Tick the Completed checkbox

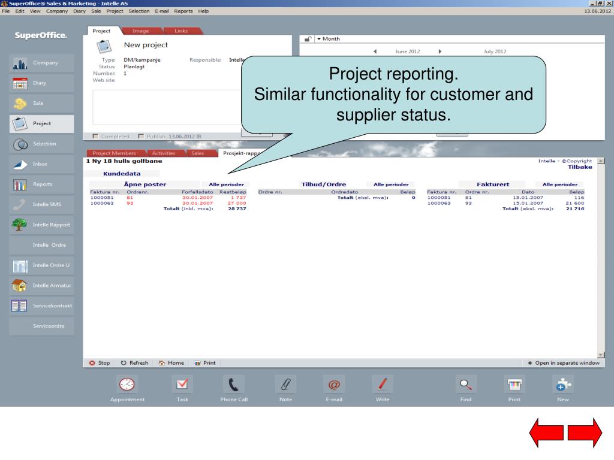(95, 136)
